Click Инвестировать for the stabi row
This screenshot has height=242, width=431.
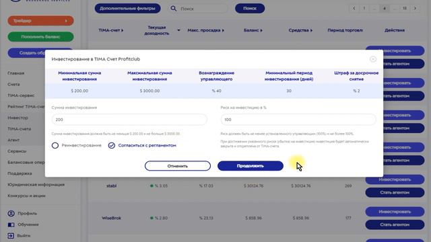click(x=395, y=179)
